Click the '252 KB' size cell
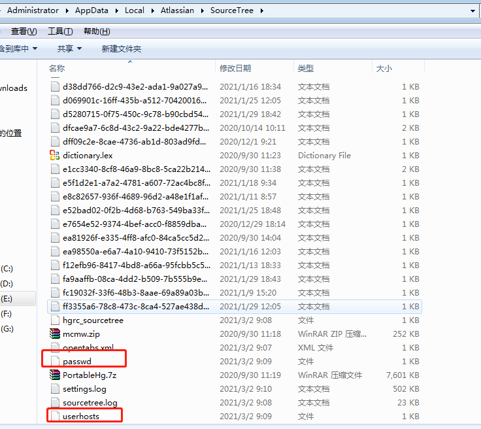 pyautogui.click(x=406, y=334)
